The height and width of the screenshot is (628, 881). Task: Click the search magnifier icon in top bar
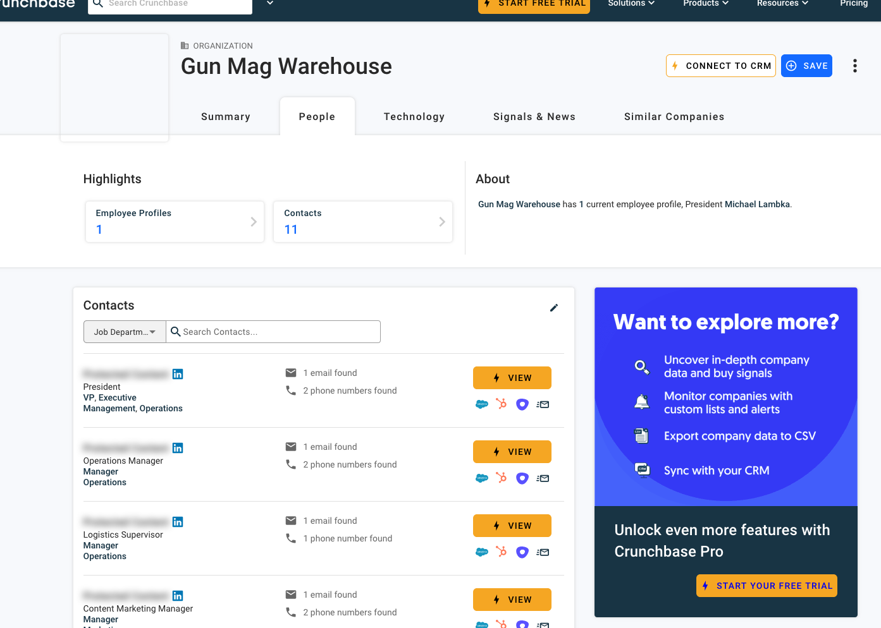[x=98, y=3]
